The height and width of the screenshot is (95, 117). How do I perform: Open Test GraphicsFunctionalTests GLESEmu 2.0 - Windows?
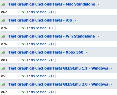click(x=58, y=84)
